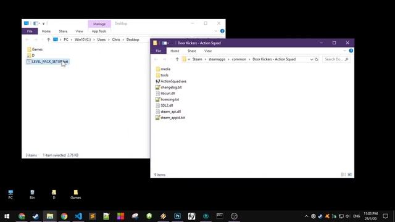Open the Home tab in the Desktop window
The width and height of the screenshot is (395, 222).
(46, 31)
